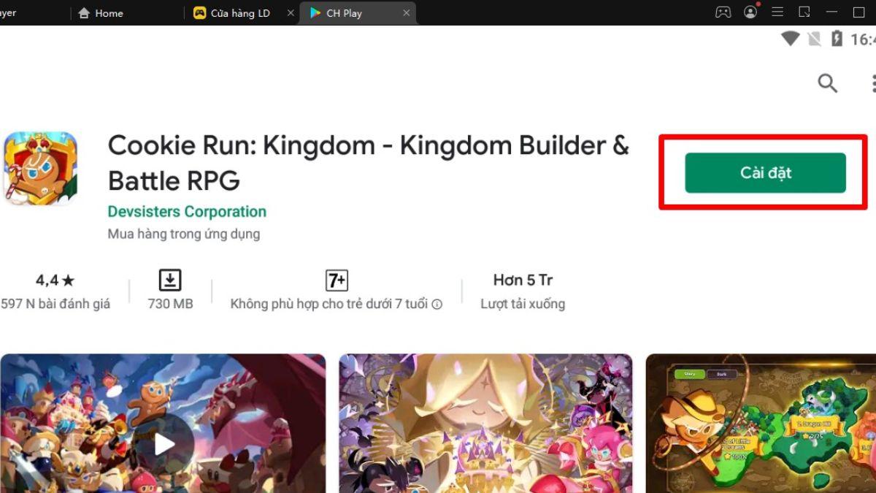
Task: Open the second screenshot with the golden-haired cookie
Action: point(485,424)
